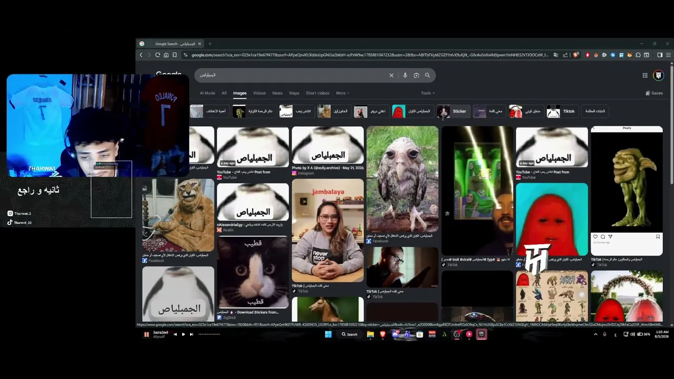This screenshot has height=379, width=674.
Task: Switch to the Videos tab
Action: click(260, 93)
